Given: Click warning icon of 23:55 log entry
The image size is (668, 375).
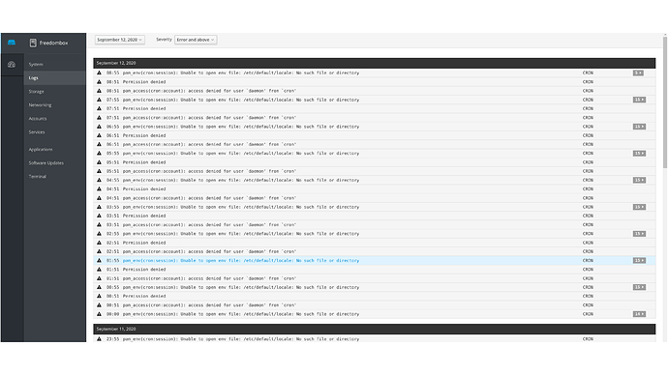Looking at the screenshot, I should tap(99, 339).
